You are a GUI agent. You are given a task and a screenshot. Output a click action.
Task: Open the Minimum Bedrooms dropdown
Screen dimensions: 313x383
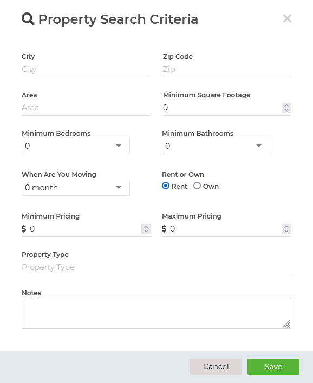tap(76, 146)
